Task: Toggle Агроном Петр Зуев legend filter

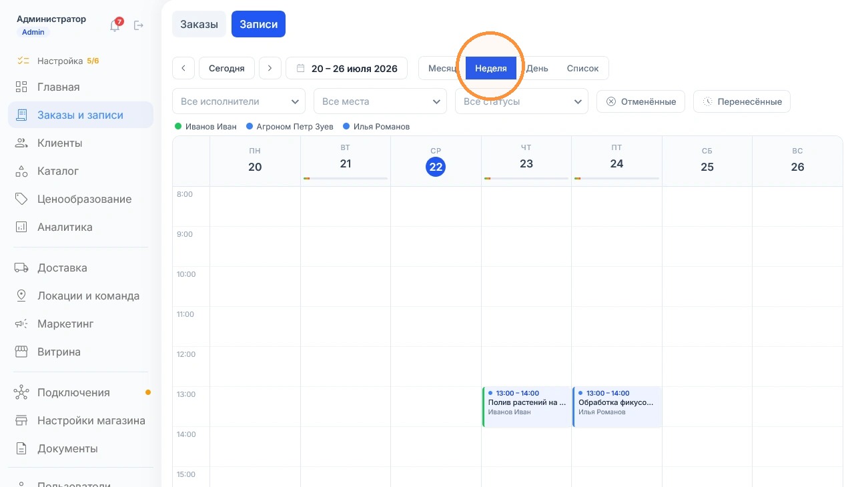Action: tap(290, 126)
